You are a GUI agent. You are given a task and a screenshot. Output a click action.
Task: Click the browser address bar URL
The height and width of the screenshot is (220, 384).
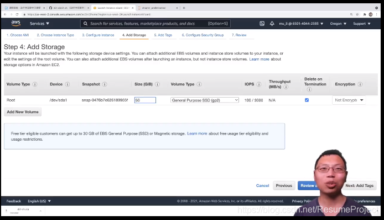pos(89,14)
